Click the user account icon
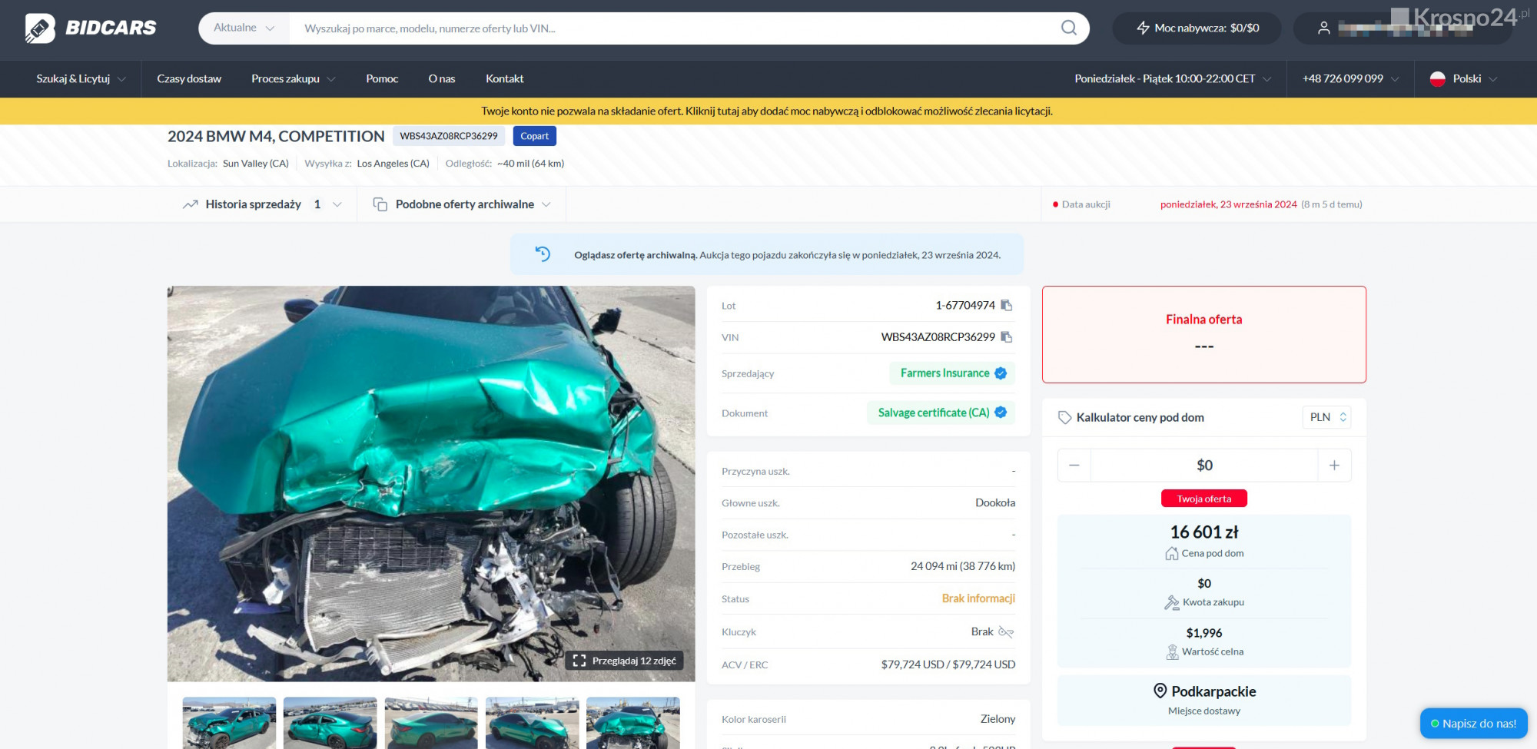The width and height of the screenshot is (1537, 749). pyautogui.click(x=1323, y=28)
